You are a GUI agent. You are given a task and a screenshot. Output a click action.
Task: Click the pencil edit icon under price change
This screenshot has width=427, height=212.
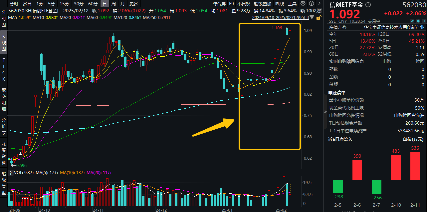click(x=412, y=21)
